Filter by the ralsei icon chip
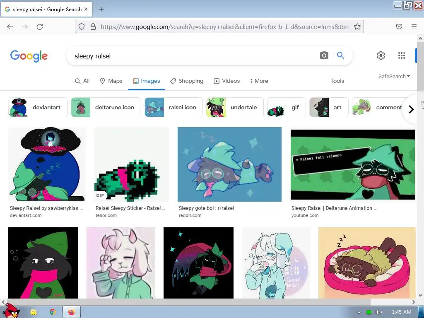The height and width of the screenshot is (318, 424). point(173,107)
